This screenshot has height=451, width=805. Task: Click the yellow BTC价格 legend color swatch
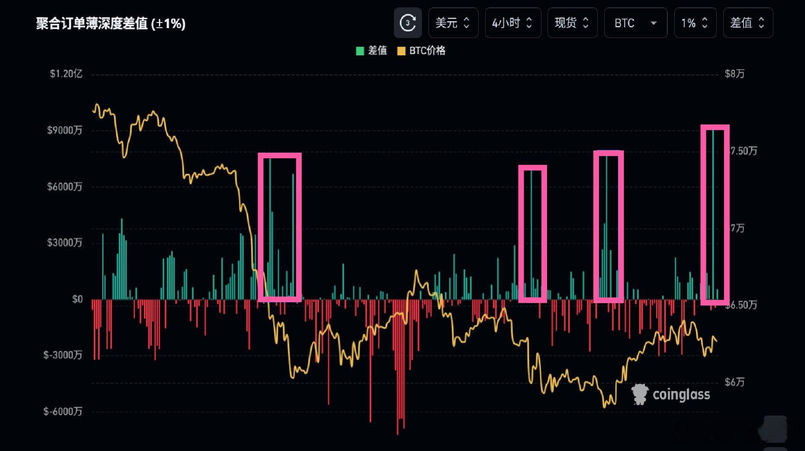(402, 51)
